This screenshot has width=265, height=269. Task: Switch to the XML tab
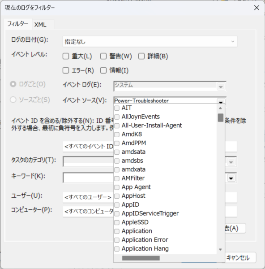pos(40,25)
